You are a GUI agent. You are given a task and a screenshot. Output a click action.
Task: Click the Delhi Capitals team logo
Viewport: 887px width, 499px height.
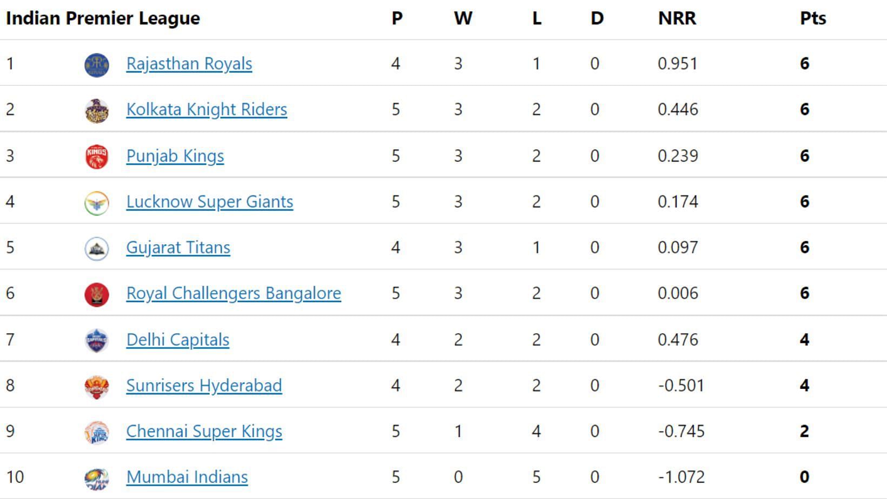[x=97, y=340]
